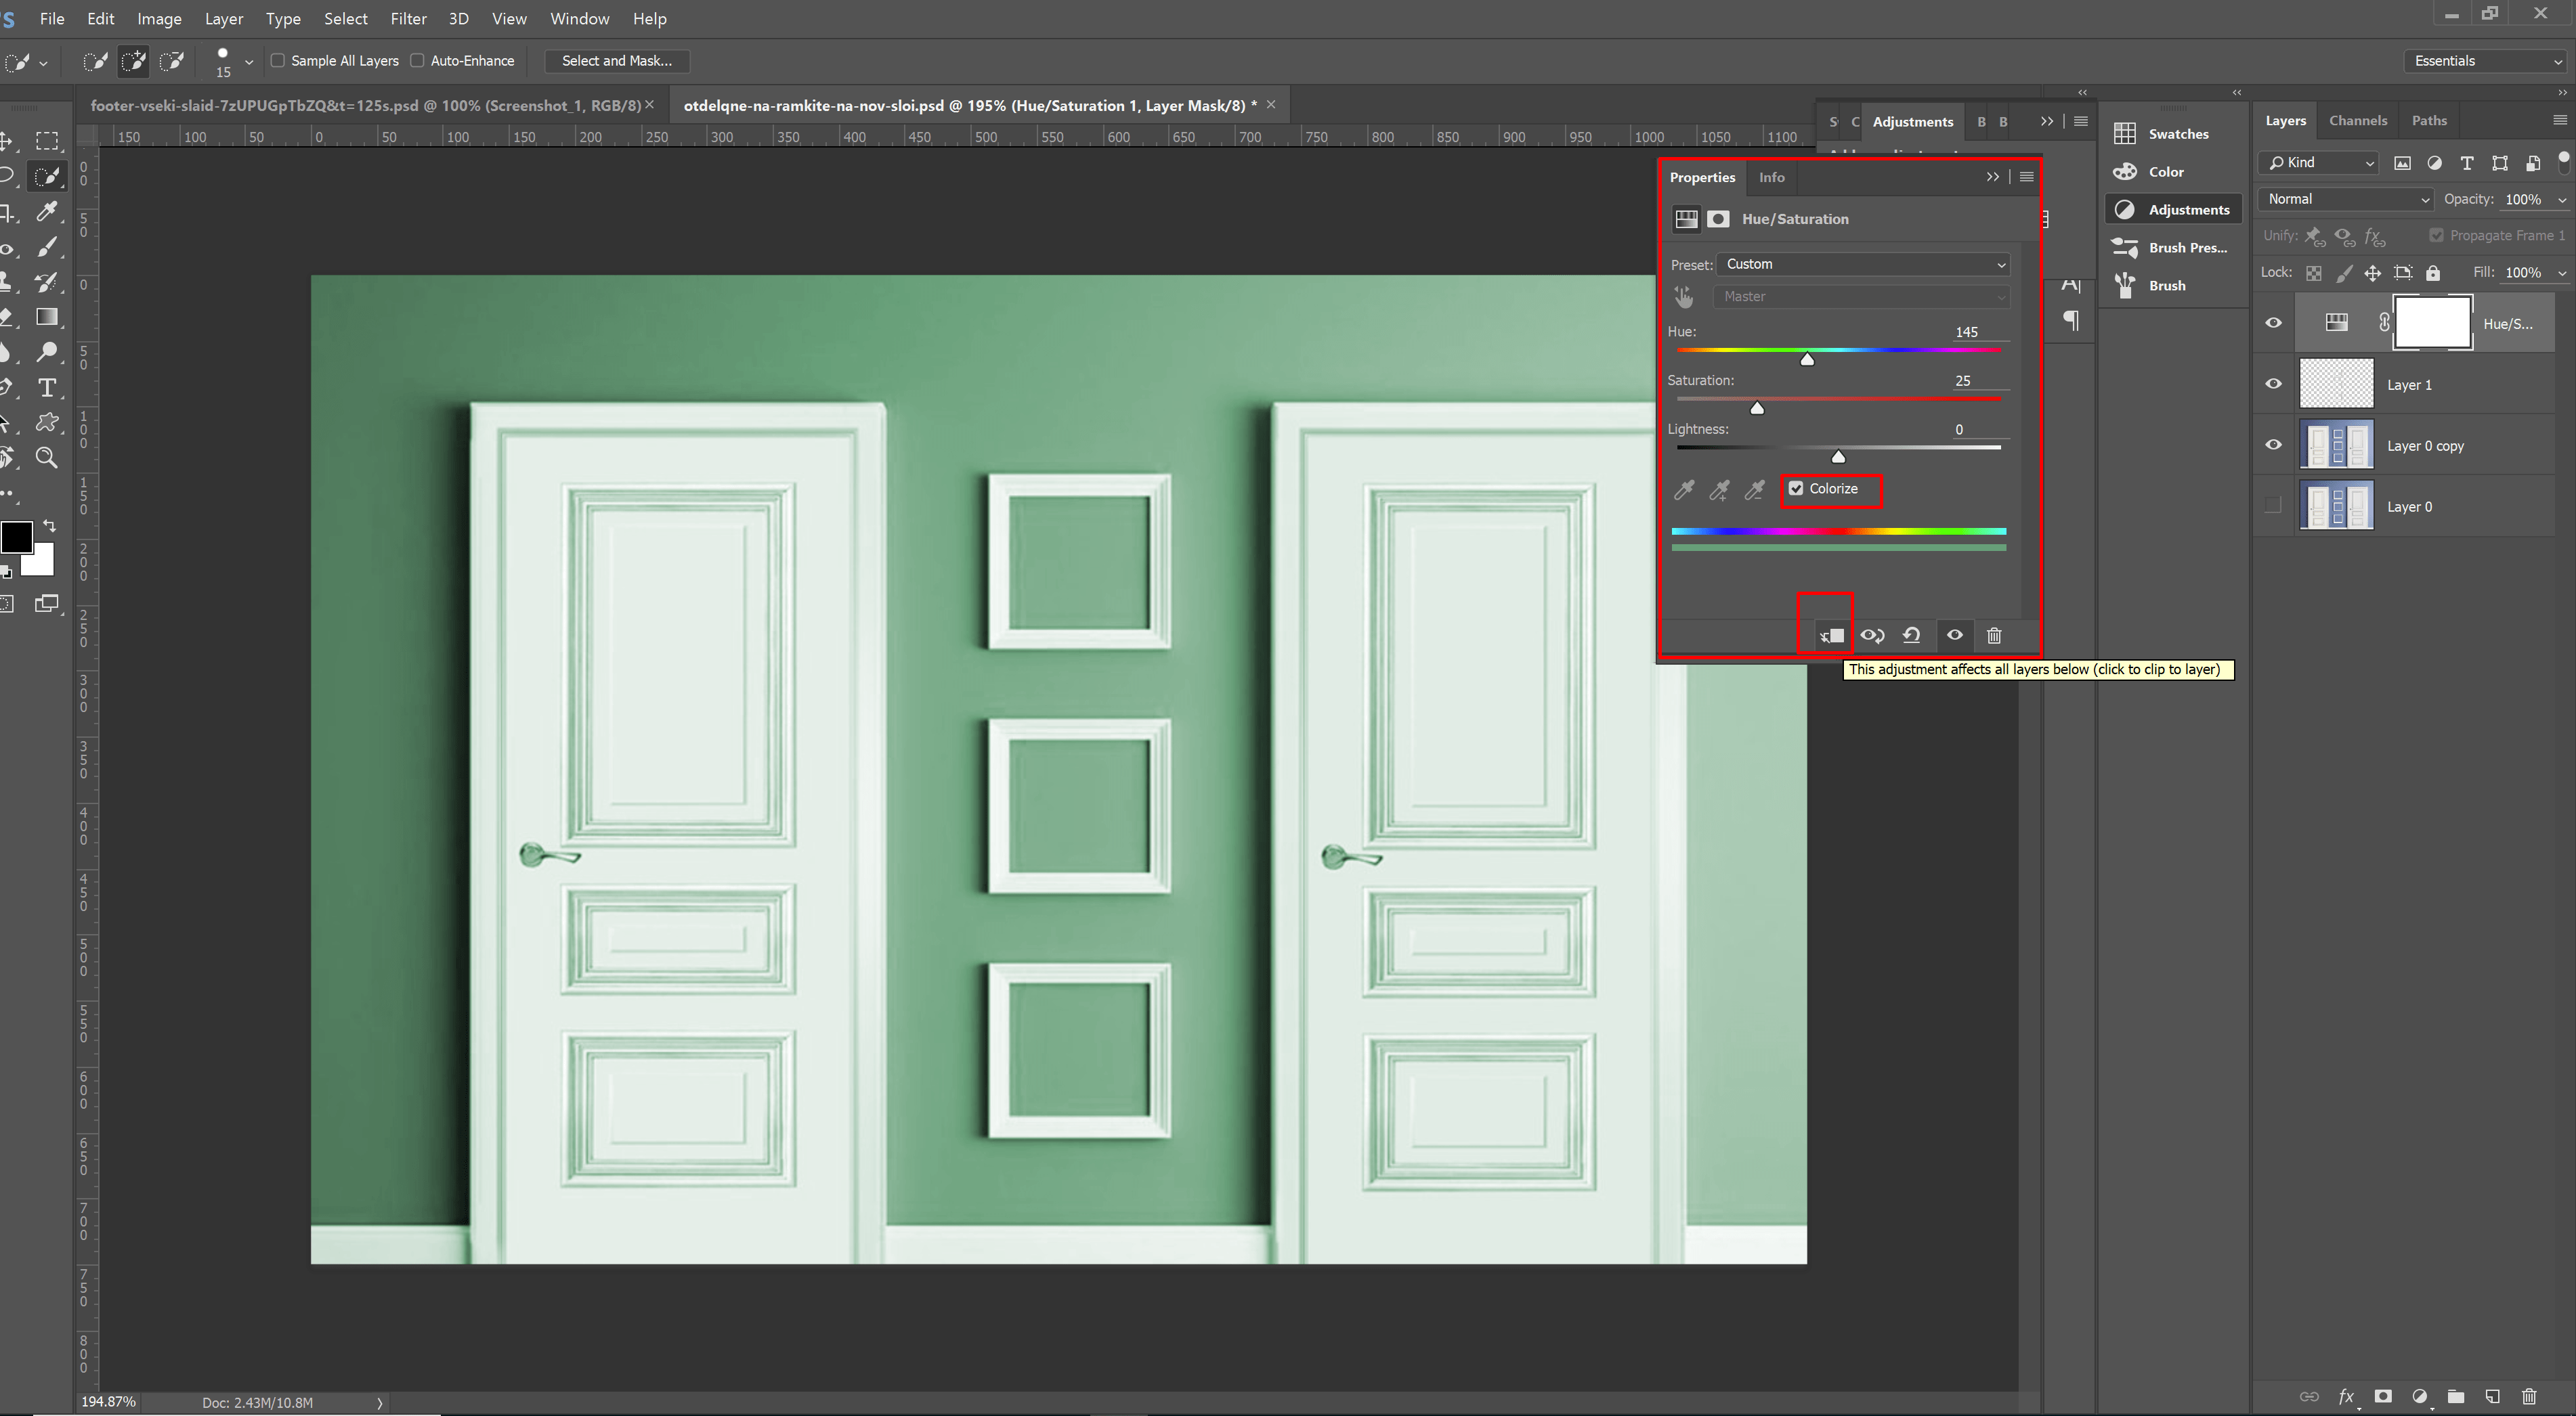This screenshot has height=1416, width=2576.
Task: Select the Gradient tool
Action: pos(47,317)
